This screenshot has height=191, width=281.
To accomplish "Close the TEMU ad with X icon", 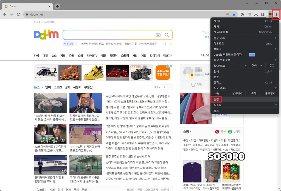I will click(x=171, y=66).
